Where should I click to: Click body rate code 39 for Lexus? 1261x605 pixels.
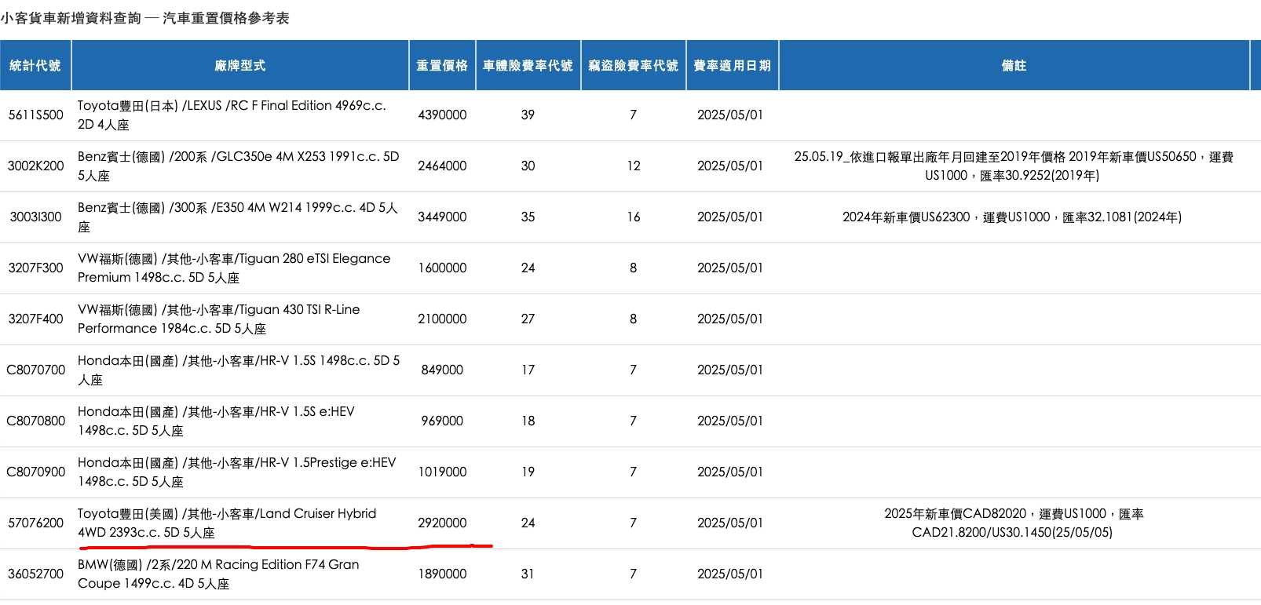528,115
